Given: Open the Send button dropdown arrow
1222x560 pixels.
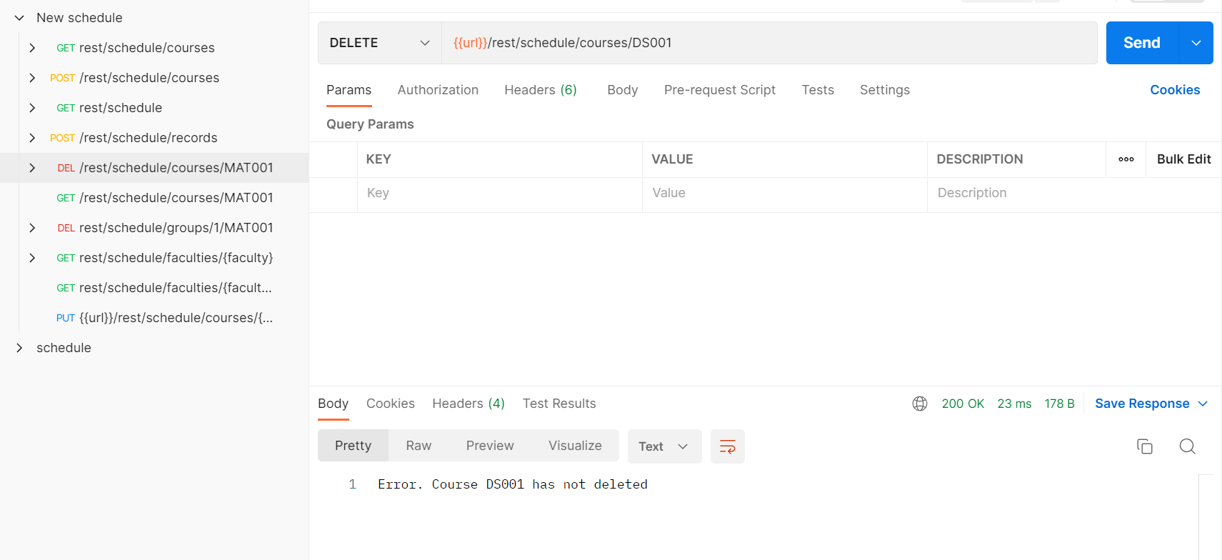Looking at the screenshot, I should click(1196, 43).
